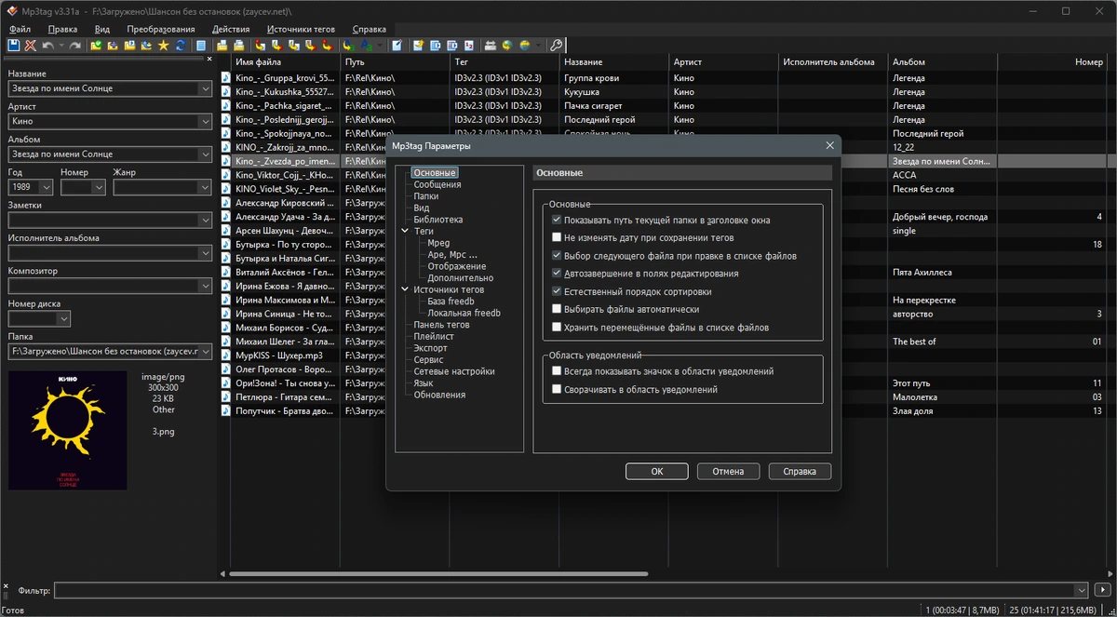This screenshot has height=617, width=1117.
Task: Open the Номер диска dropdown
Action: 63,319
